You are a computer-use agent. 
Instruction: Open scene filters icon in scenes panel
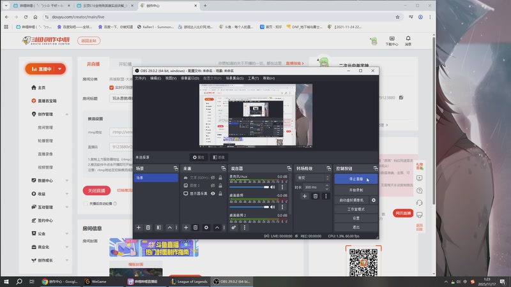pos(158,228)
